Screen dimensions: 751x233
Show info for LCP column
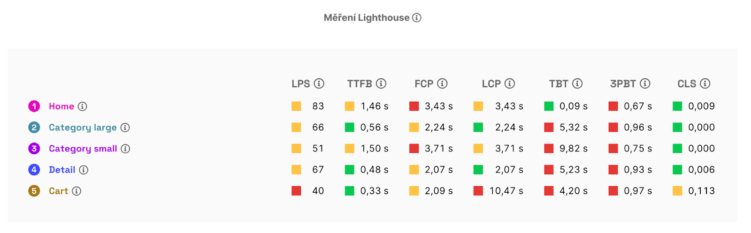510,83
